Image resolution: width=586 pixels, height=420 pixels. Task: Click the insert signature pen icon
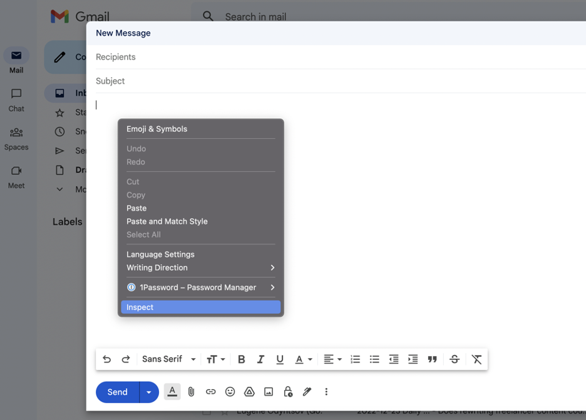coord(307,392)
